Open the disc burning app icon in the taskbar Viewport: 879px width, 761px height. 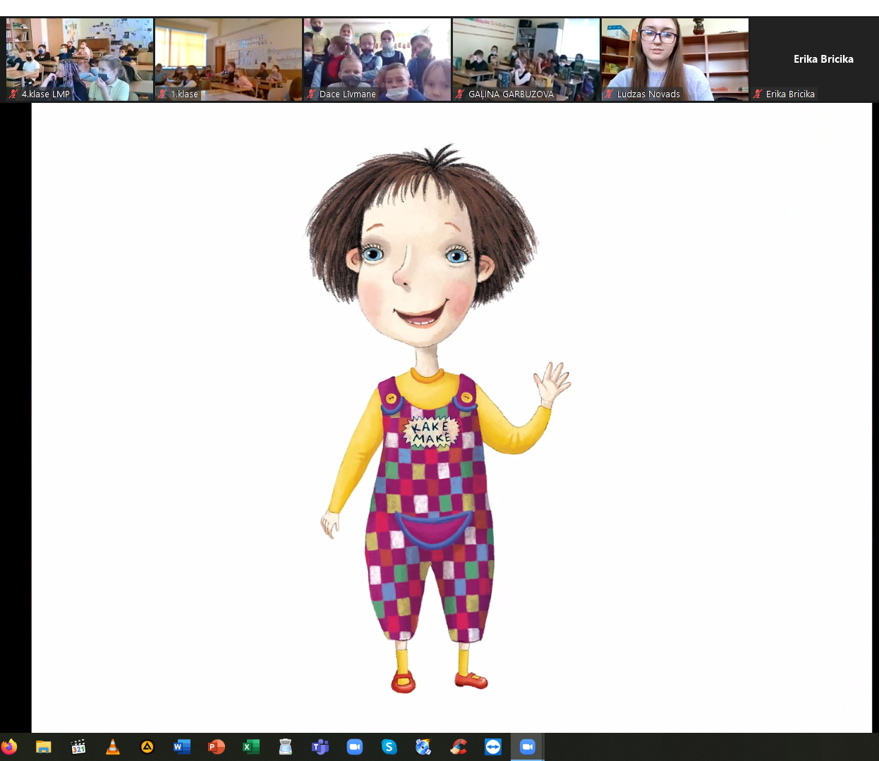(424, 747)
